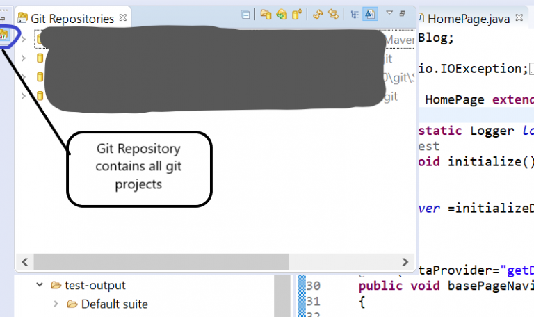
Task: Collapse all repositories in Git Repositories view
Action: [245, 15]
